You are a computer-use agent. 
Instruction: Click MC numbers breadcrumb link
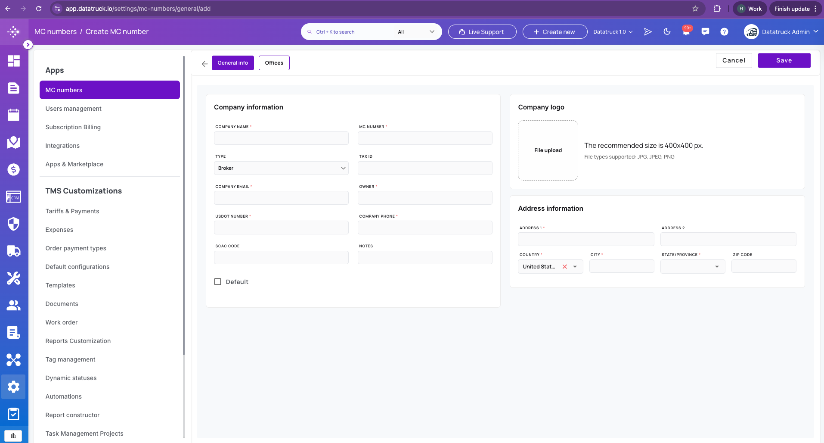click(x=56, y=31)
